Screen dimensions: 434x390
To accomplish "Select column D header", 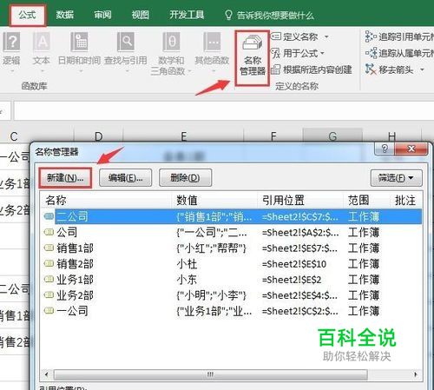I will click(99, 136).
